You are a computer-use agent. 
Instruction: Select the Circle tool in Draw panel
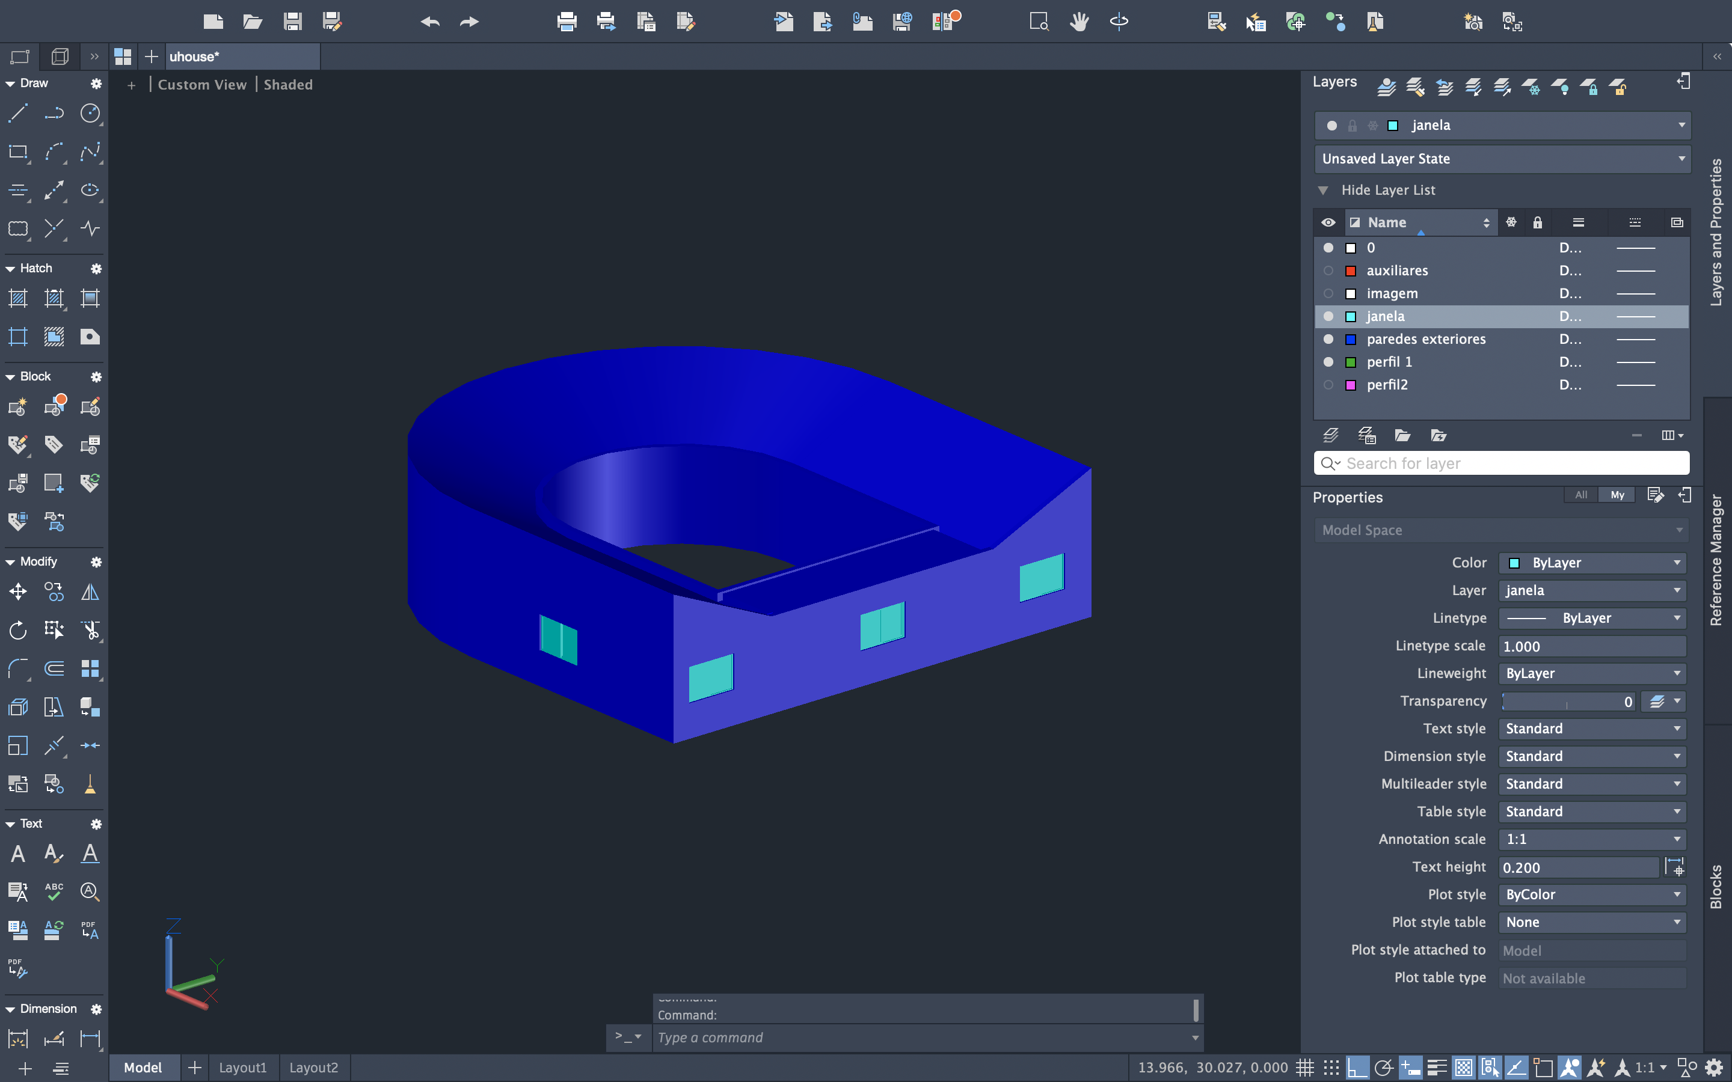point(90,113)
